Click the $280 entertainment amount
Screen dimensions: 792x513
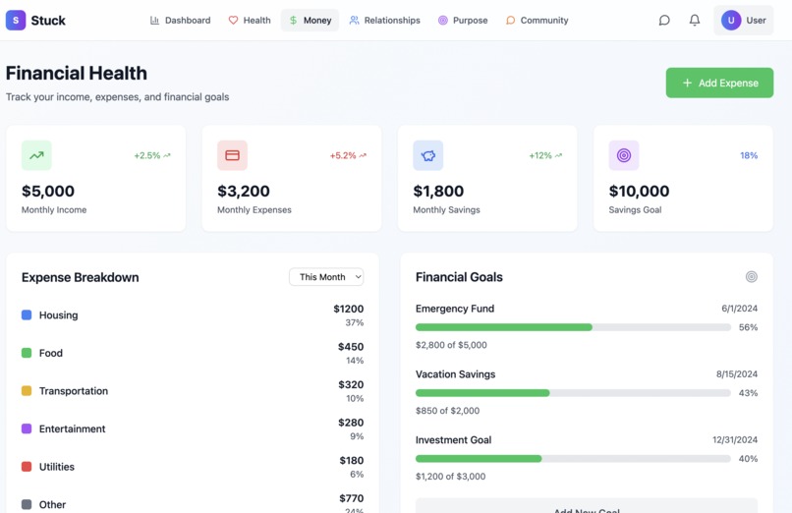click(351, 423)
